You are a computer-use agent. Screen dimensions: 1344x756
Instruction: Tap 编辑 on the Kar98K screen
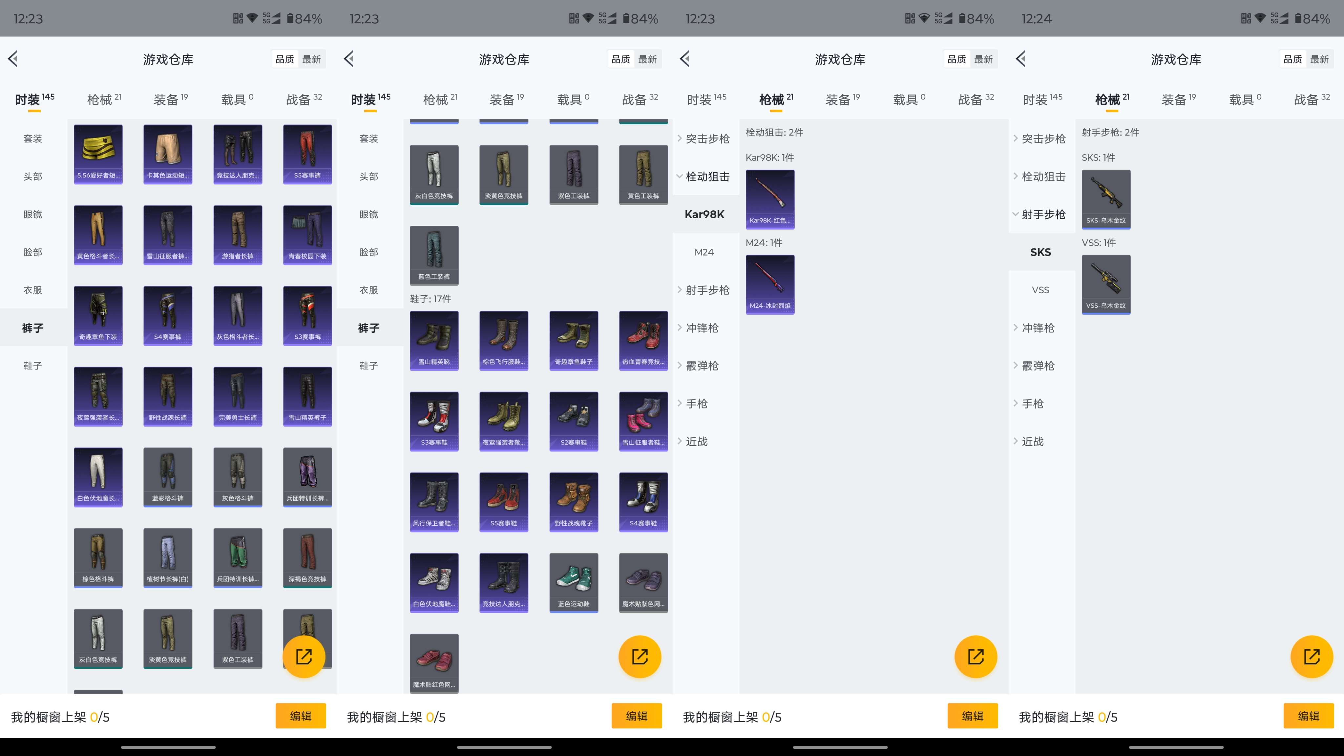pyautogui.click(x=973, y=716)
